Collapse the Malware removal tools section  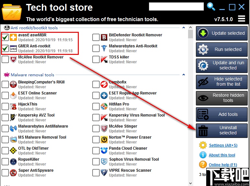[184, 75]
